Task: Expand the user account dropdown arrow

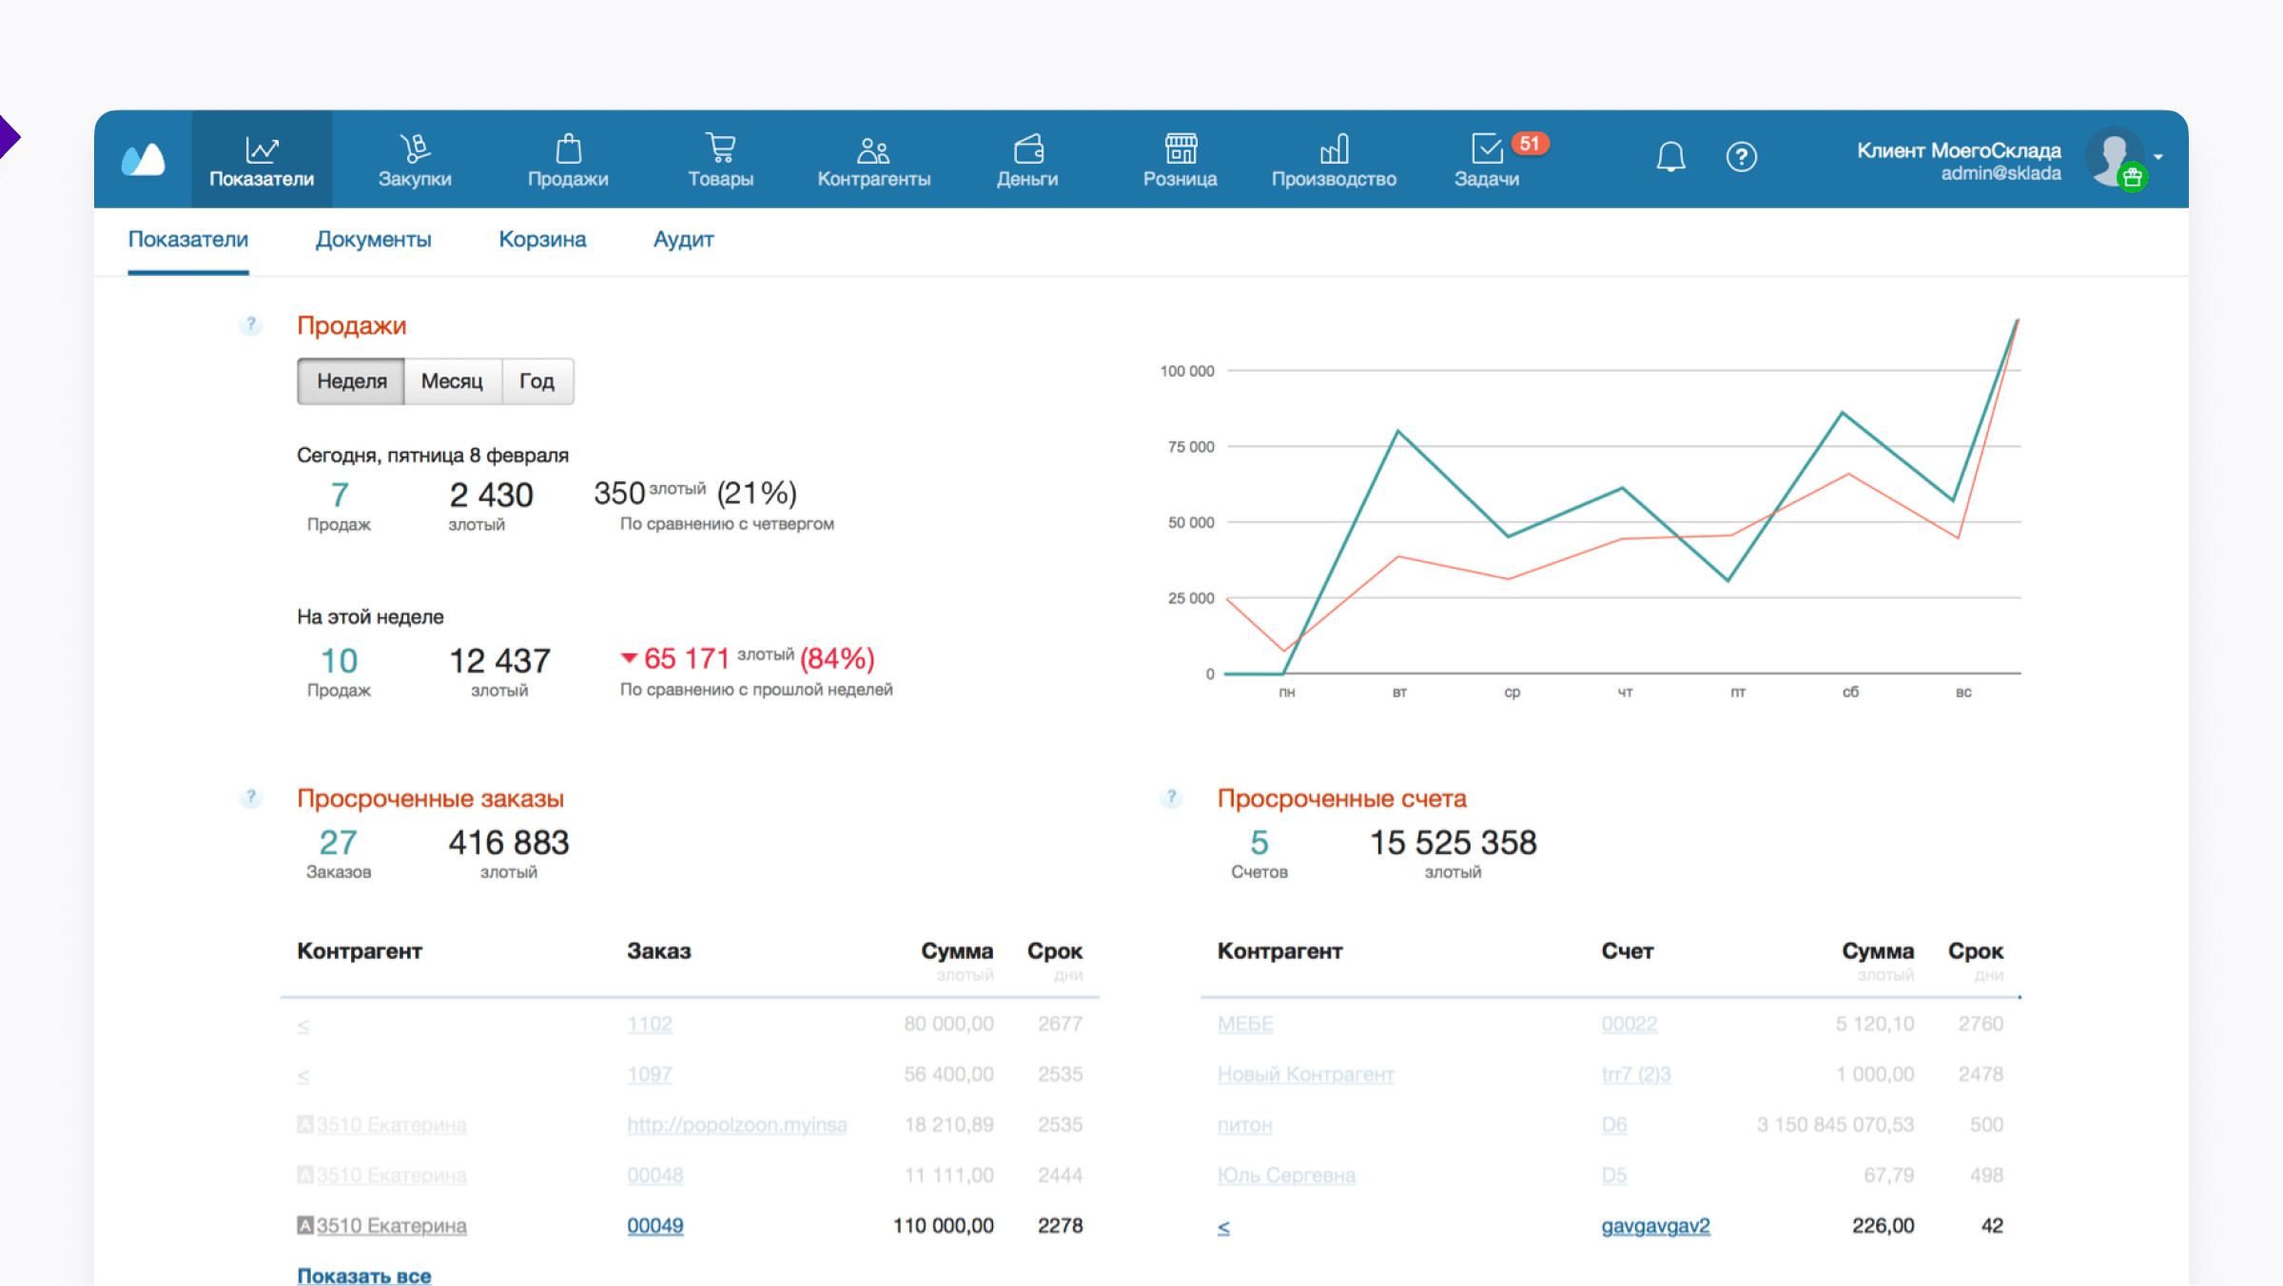Action: pos(2158,157)
